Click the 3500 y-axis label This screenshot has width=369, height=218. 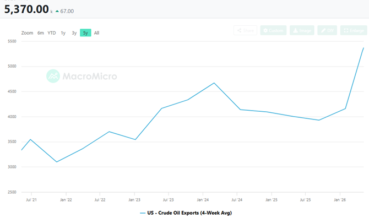coord(12,142)
